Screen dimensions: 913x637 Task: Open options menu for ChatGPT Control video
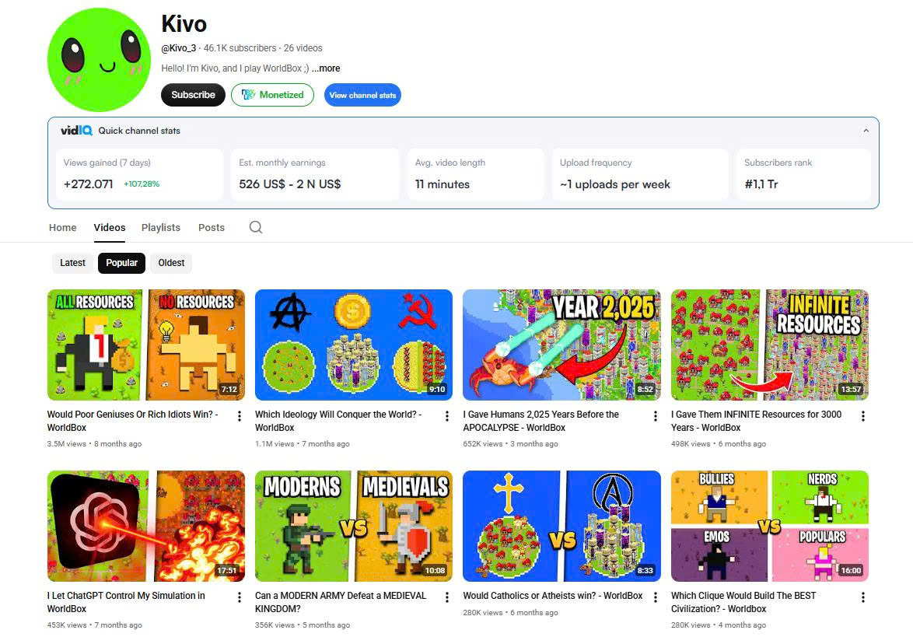240,597
